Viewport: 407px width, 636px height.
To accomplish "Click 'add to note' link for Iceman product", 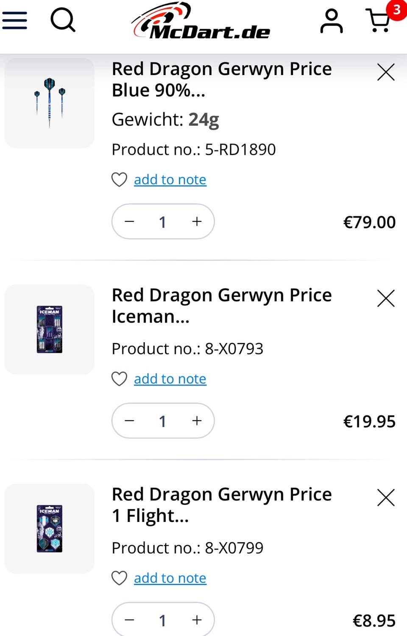I will click(x=170, y=379).
